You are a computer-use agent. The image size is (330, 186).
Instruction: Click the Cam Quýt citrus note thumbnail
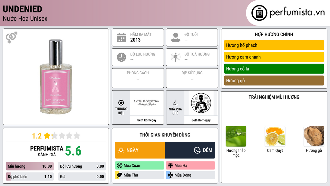(275, 136)
